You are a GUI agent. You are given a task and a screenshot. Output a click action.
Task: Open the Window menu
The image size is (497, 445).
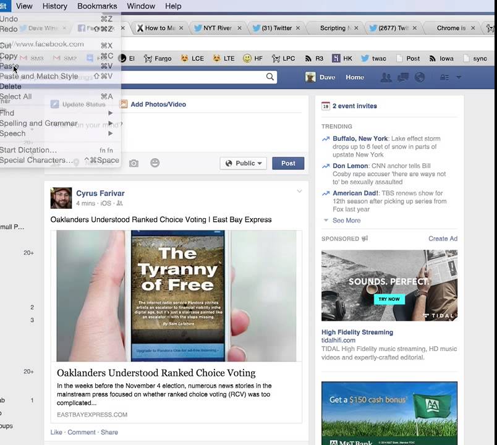141,6
